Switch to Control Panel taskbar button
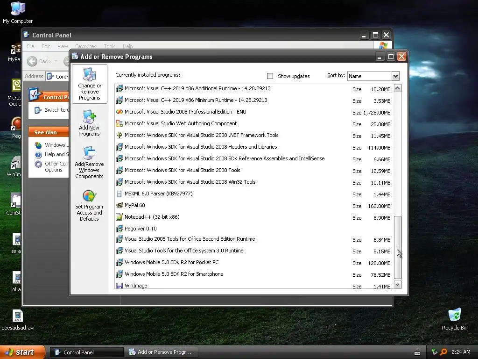 coord(86,352)
